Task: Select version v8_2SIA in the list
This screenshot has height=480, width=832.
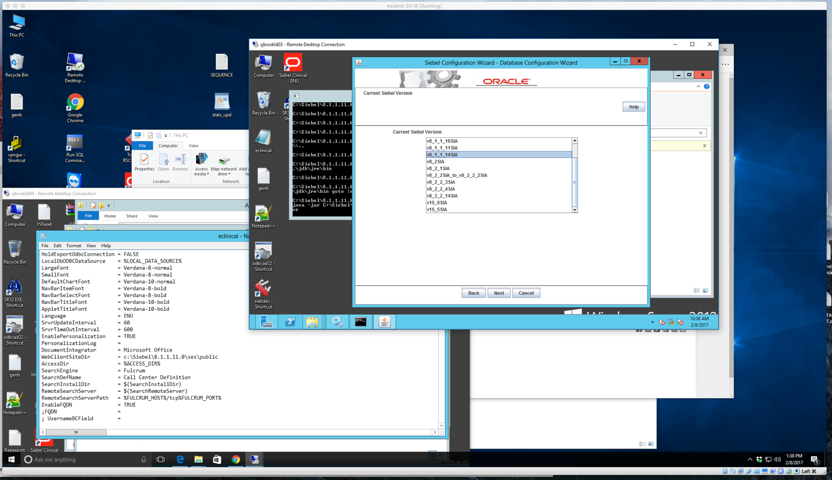Action: coord(499,162)
